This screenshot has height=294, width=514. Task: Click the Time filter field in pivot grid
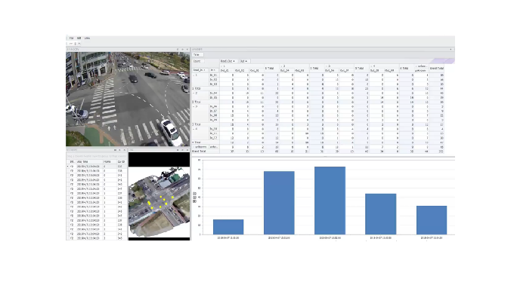pyautogui.click(x=198, y=54)
